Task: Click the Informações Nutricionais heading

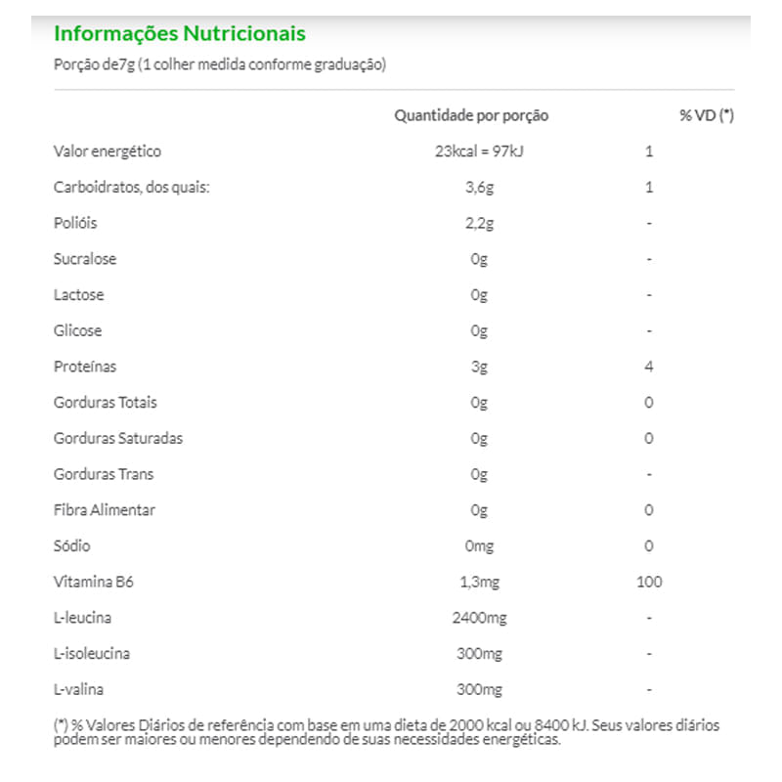Action: click(180, 34)
